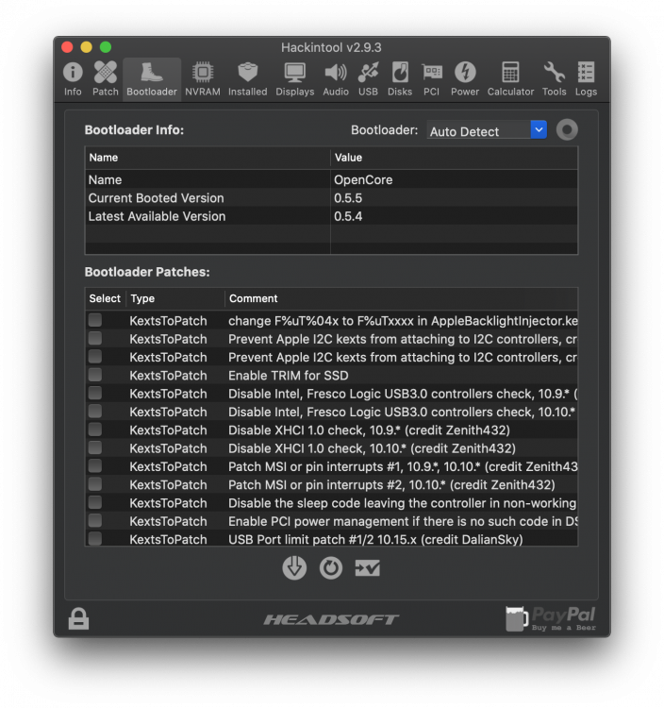Click the Type column header

(x=175, y=298)
